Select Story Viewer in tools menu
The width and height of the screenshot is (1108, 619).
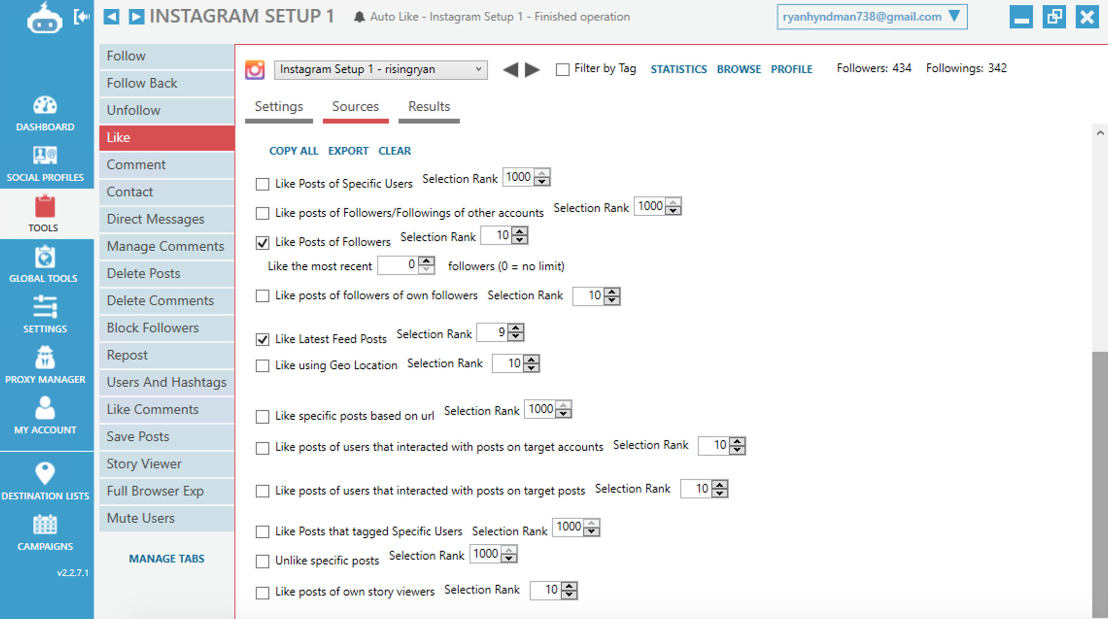(x=167, y=464)
